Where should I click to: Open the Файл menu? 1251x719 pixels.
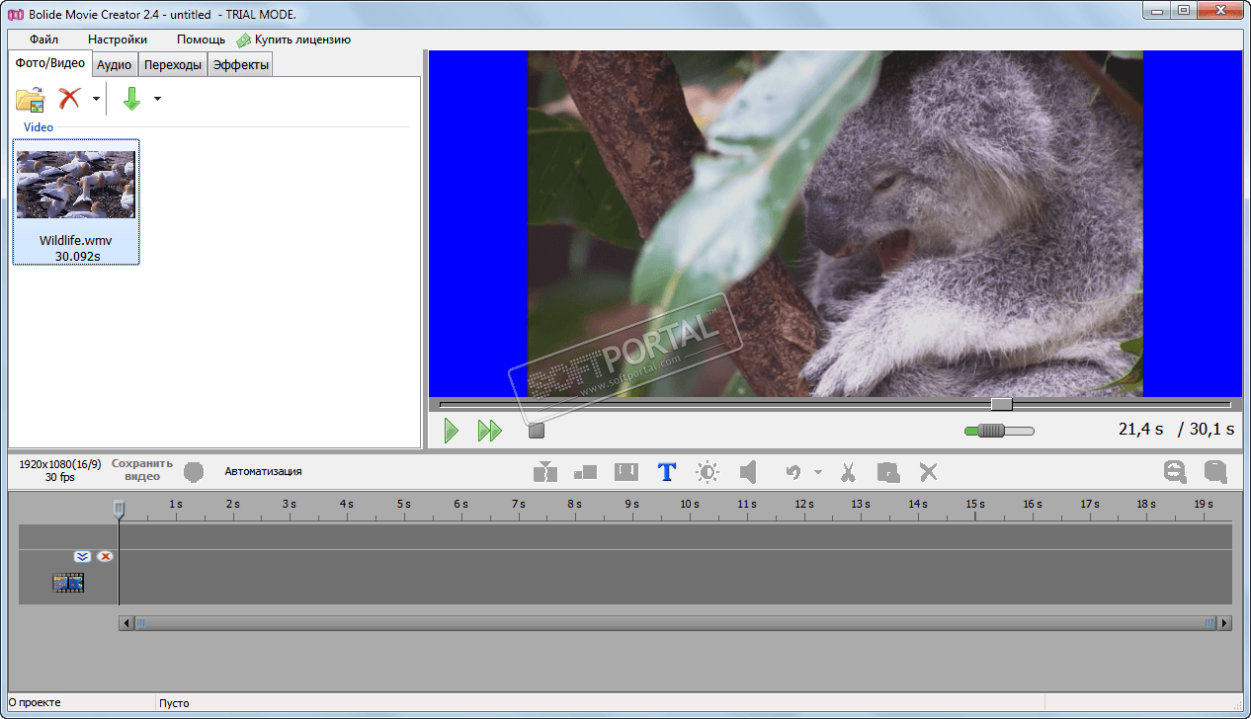[x=43, y=40]
